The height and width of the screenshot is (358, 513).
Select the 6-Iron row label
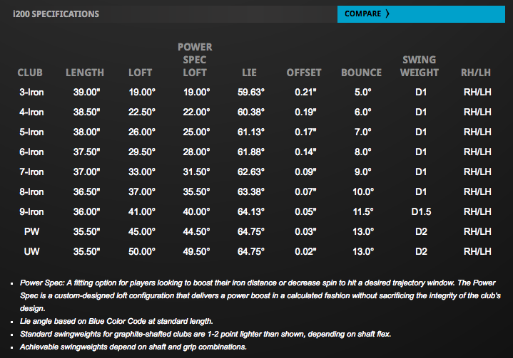pyautogui.click(x=31, y=152)
